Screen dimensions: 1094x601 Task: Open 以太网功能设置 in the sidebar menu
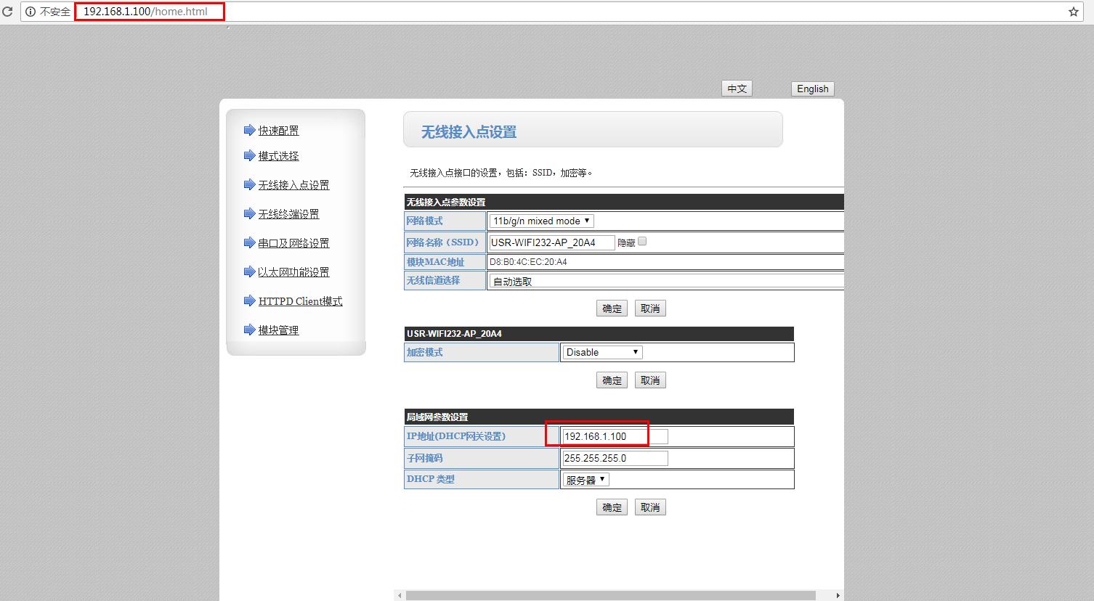[293, 272]
